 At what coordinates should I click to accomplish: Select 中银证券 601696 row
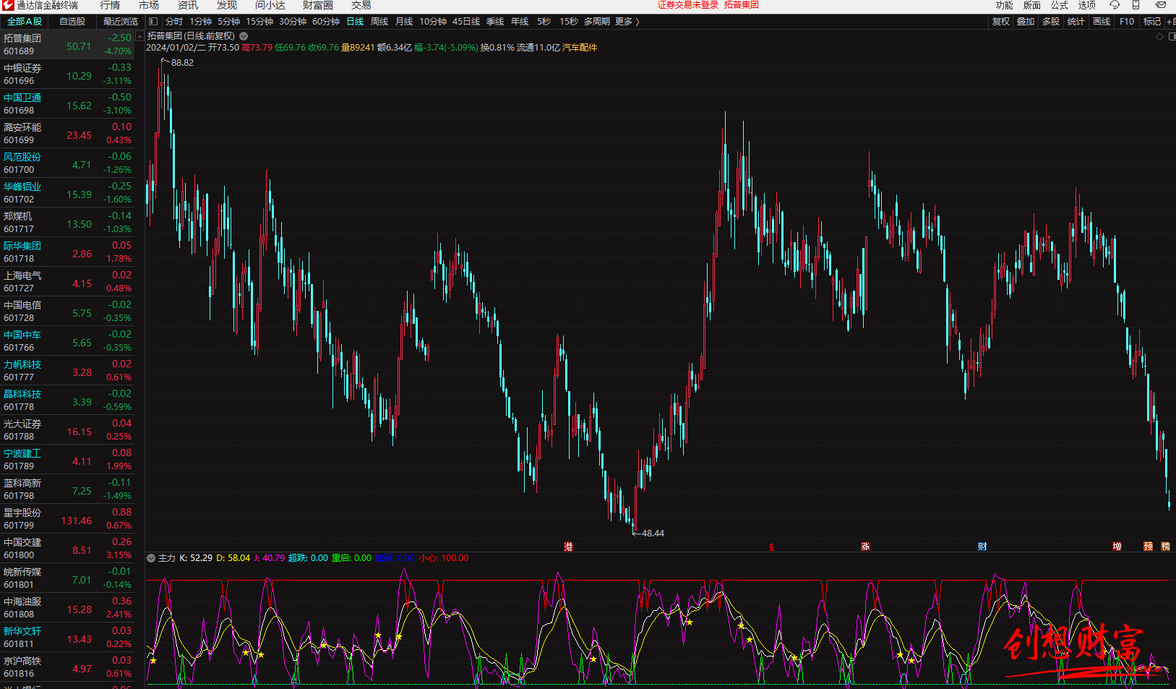(67, 74)
